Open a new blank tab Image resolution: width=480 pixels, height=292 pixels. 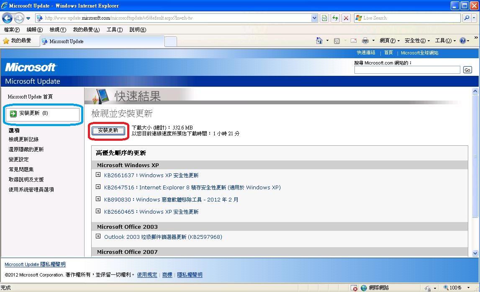pos(171,41)
